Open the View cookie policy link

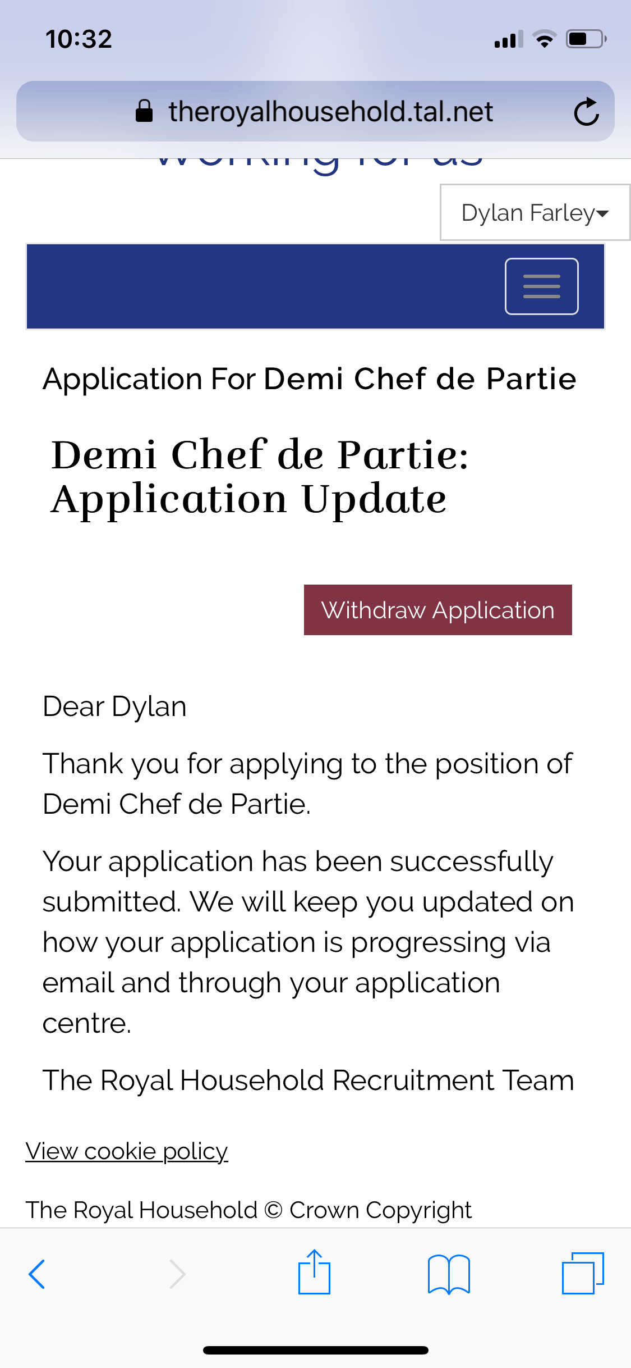pyautogui.click(x=127, y=1151)
